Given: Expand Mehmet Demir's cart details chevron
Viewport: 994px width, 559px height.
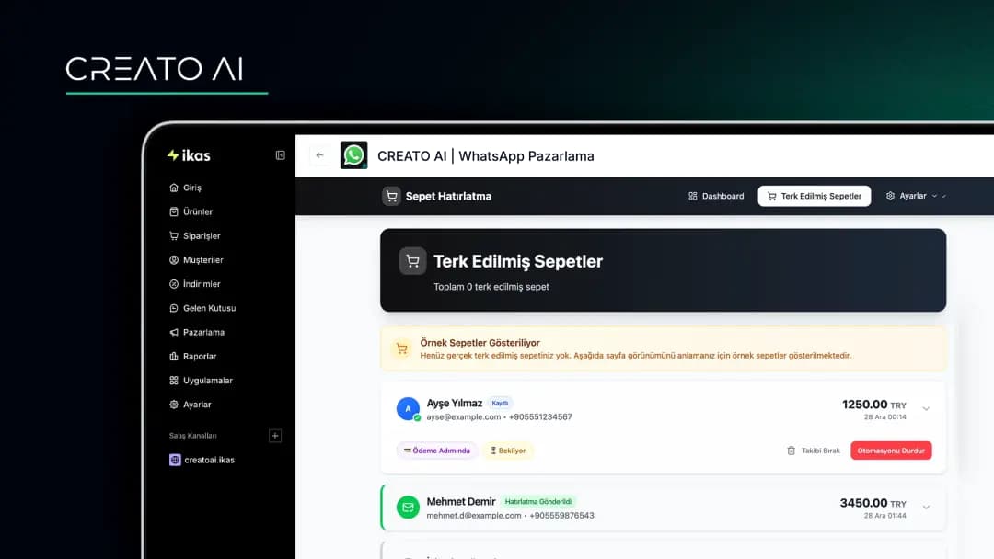Looking at the screenshot, I should click(x=926, y=508).
